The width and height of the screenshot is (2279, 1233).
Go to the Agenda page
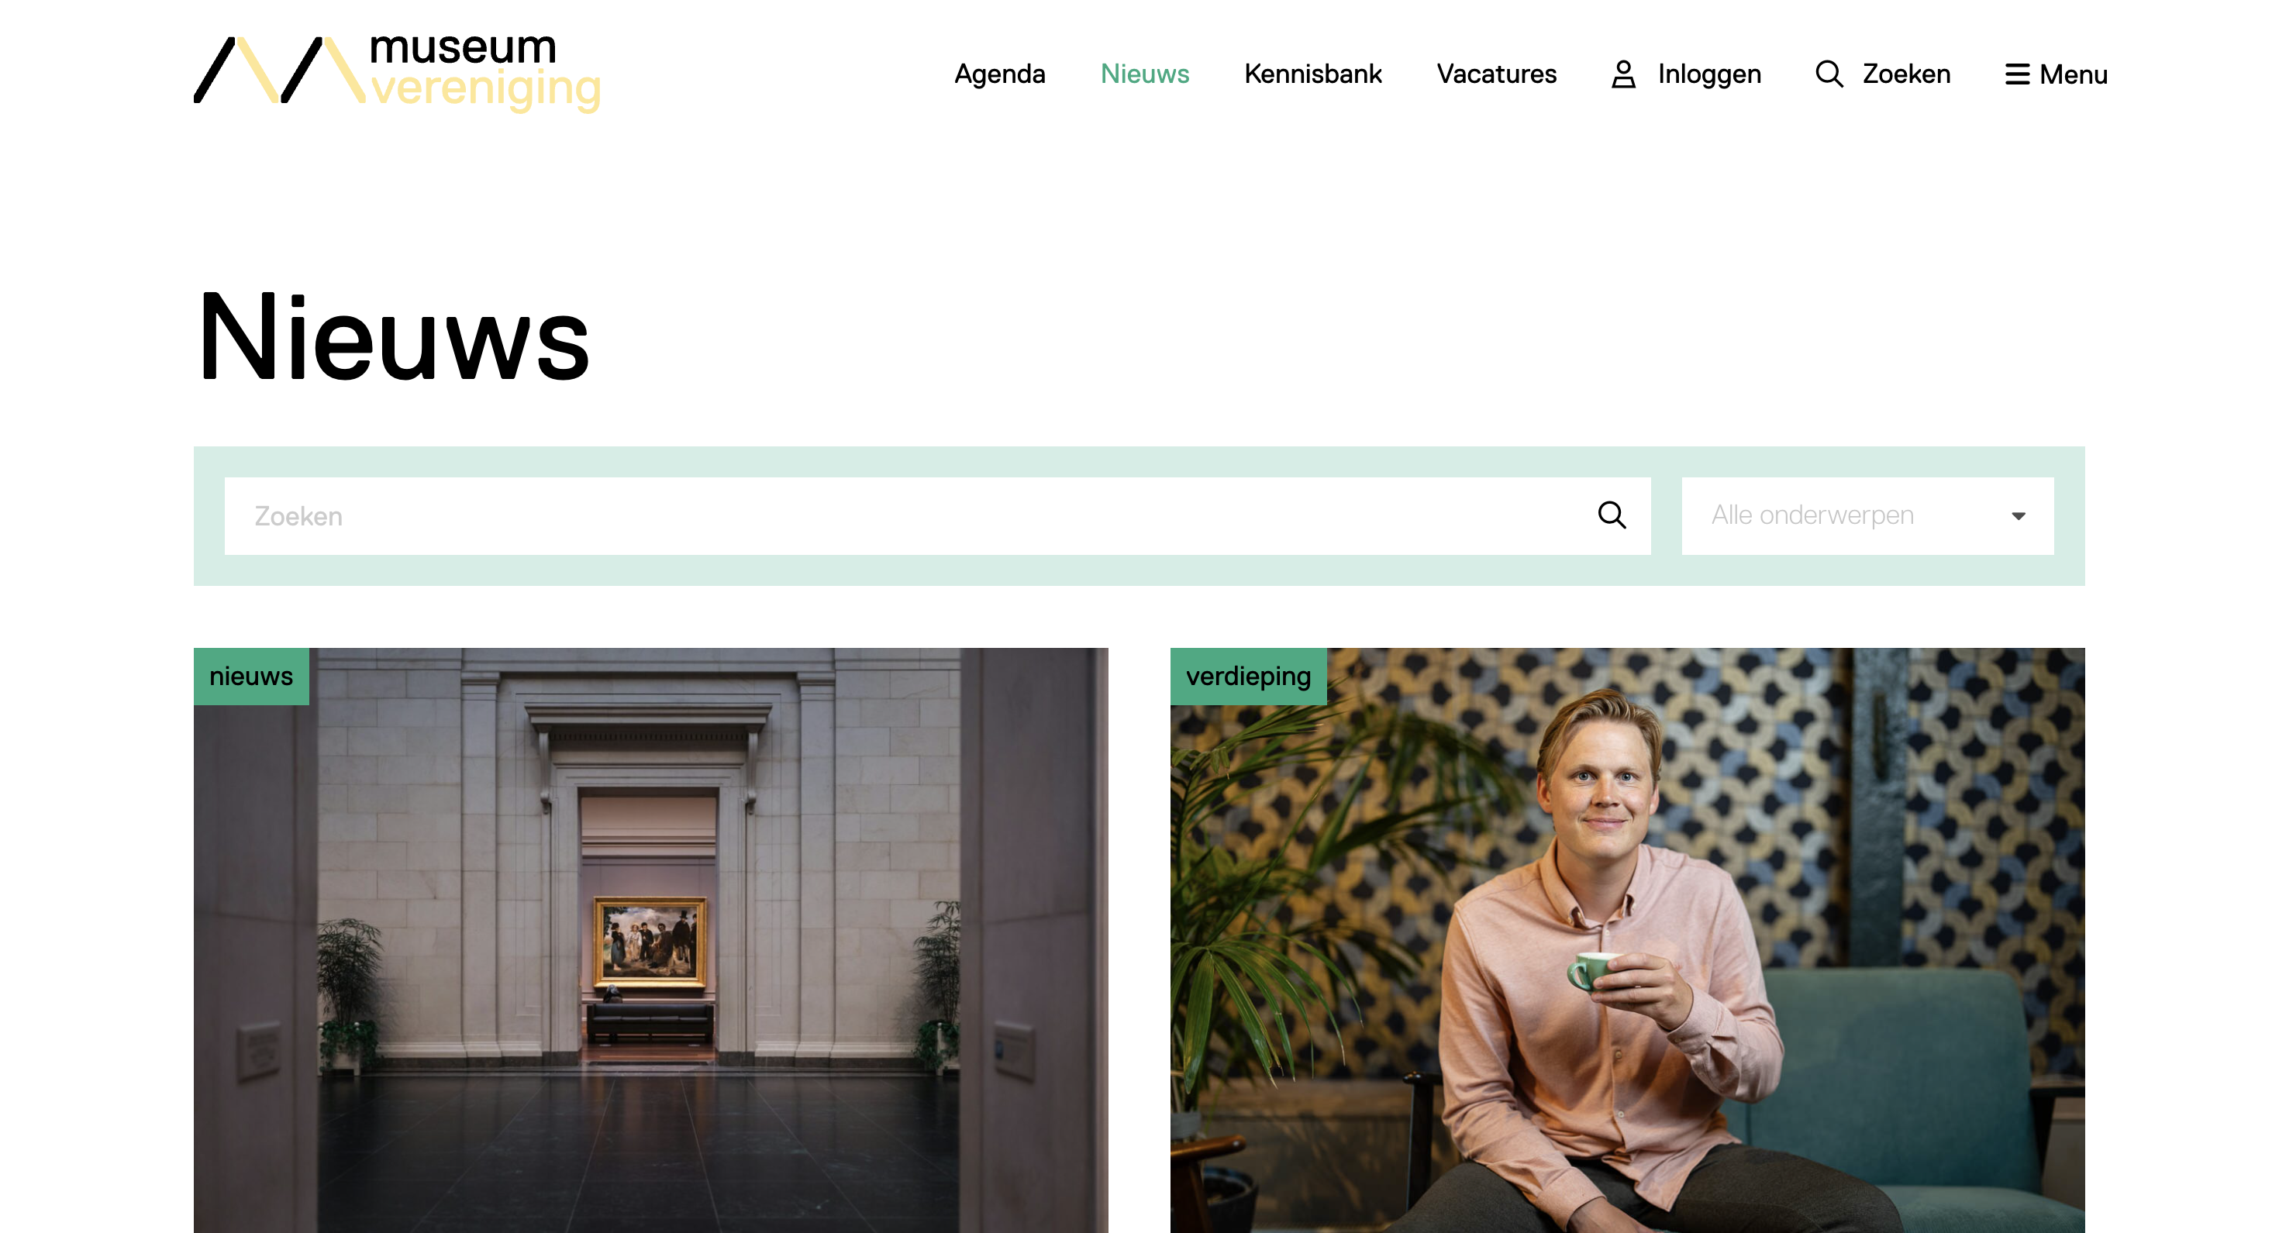click(999, 74)
